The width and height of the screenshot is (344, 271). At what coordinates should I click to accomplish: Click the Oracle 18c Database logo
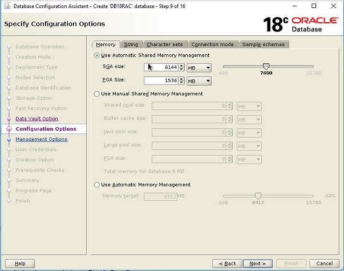(x=301, y=25)
